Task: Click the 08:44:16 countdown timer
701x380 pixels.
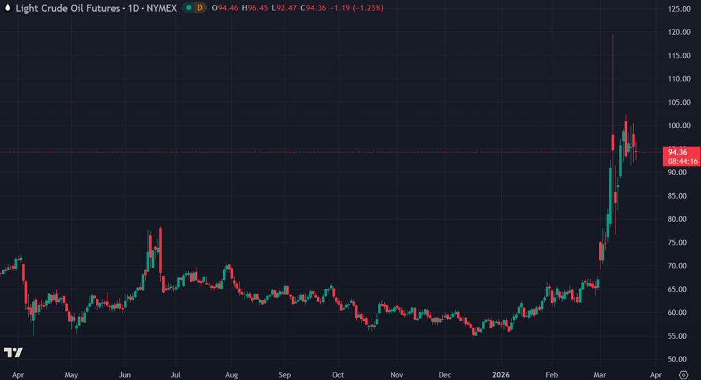Action: (x=681, y=162)
